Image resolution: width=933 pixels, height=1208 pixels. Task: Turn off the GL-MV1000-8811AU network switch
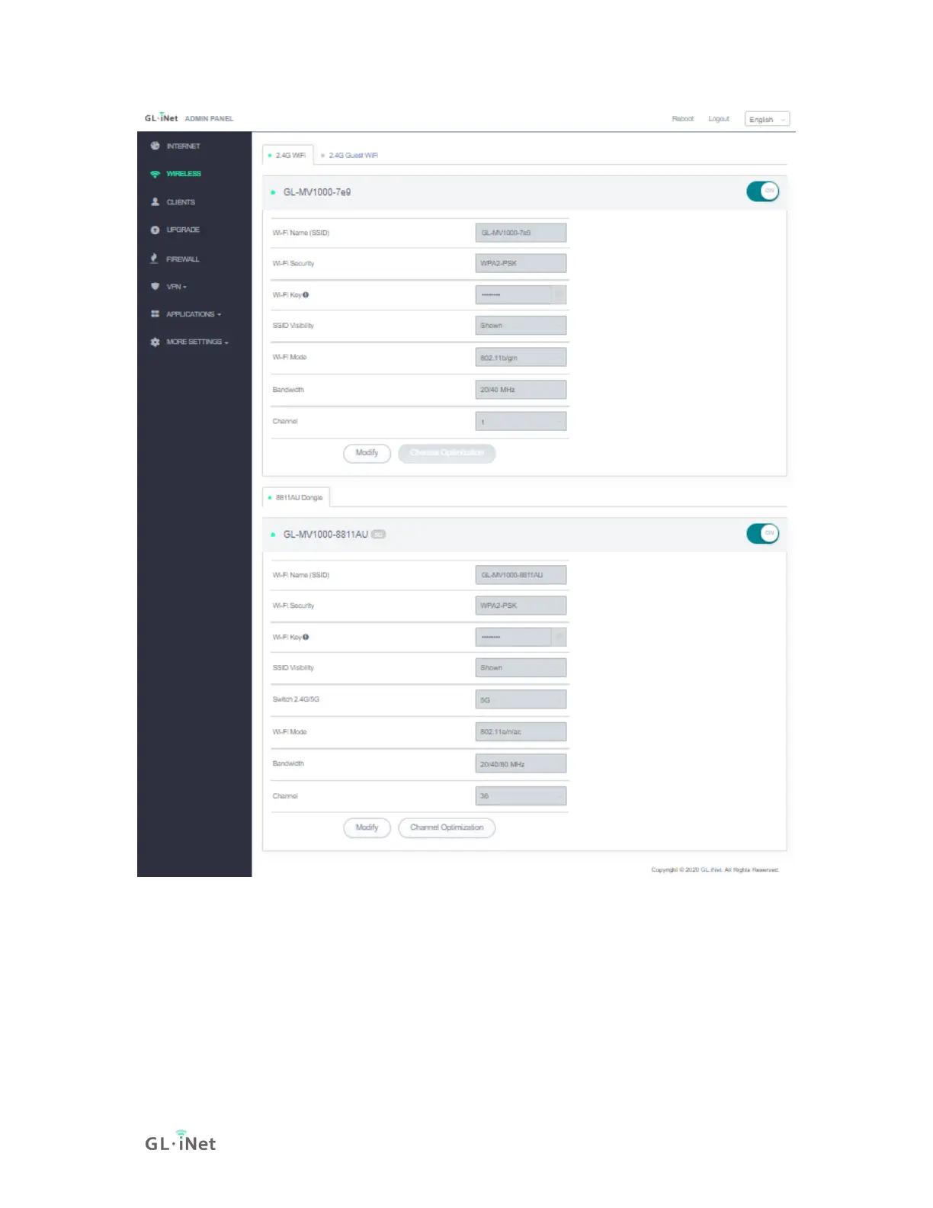[762, 534]
